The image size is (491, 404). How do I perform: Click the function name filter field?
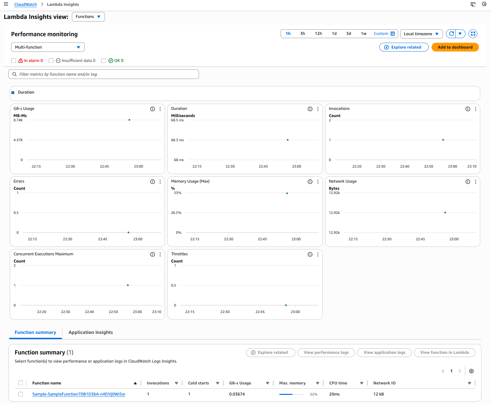[x=104, y=74]
